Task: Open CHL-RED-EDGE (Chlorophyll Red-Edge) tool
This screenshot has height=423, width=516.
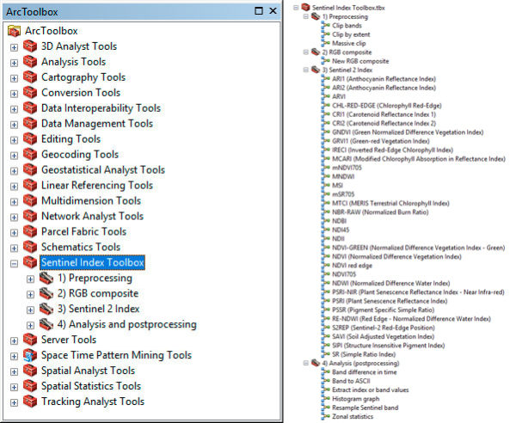Action: click(x=387, y=105)
